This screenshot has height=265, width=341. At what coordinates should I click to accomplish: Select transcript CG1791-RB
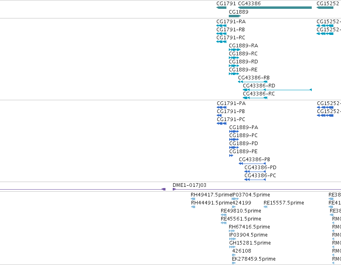point(230,30)
